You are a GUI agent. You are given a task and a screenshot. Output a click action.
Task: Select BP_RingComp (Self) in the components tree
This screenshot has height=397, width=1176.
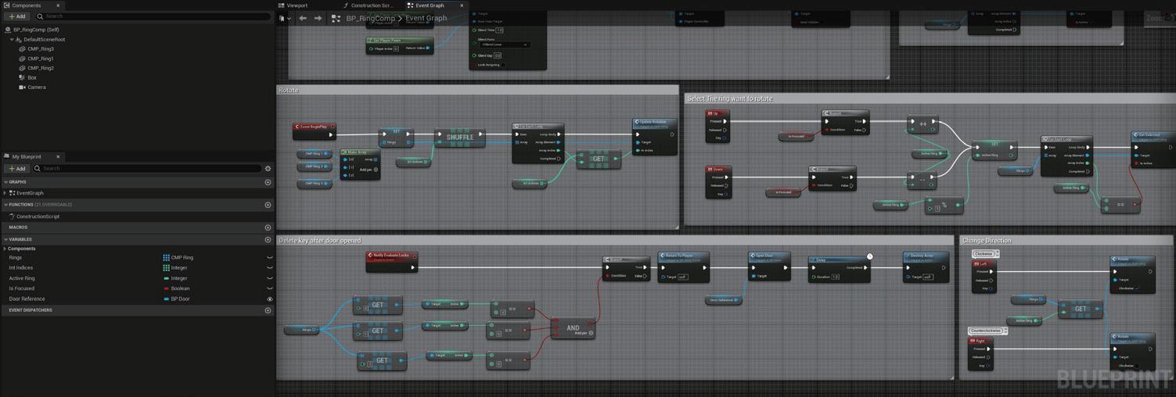pos(36,30)
